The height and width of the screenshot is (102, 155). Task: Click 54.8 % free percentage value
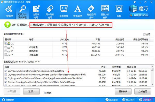coord(145,43)
